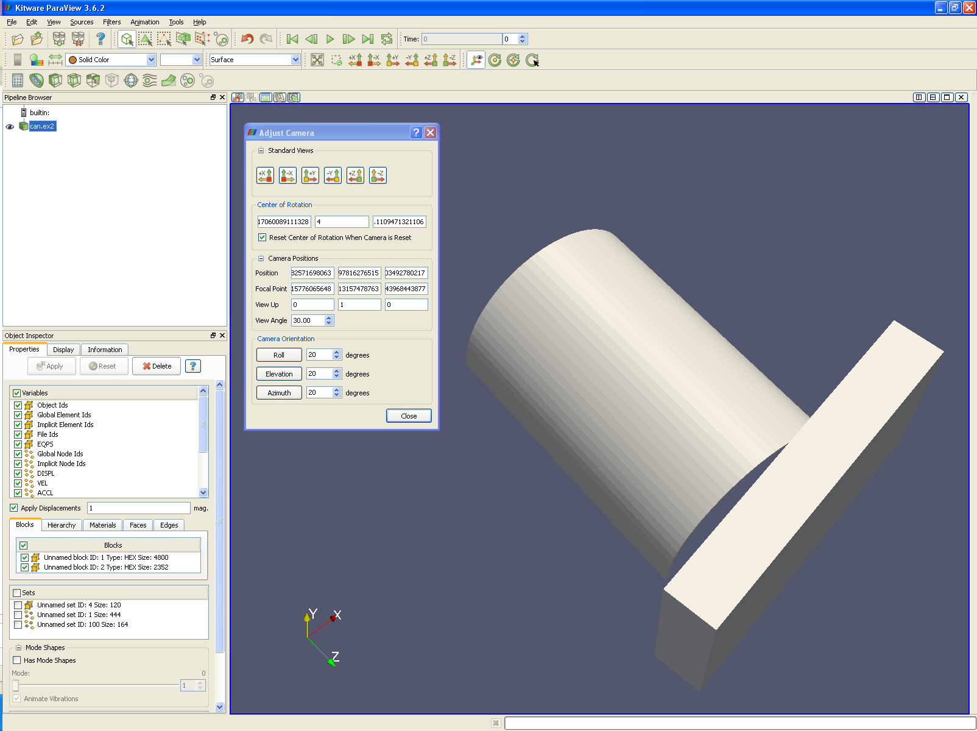Enable Has Mode Shapes checkbox
The height and width of the screenshot is (731, 977).
tap(16, 660)
